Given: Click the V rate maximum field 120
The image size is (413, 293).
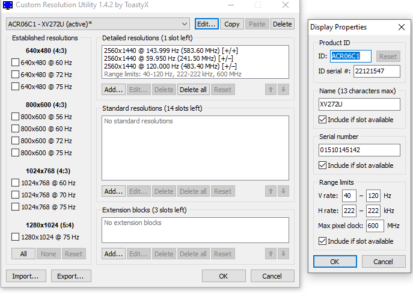Looking at the screenshot, I should 373,196.
